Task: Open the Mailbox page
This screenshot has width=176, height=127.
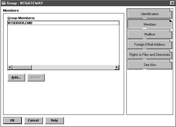Action: tap(149, 34)
